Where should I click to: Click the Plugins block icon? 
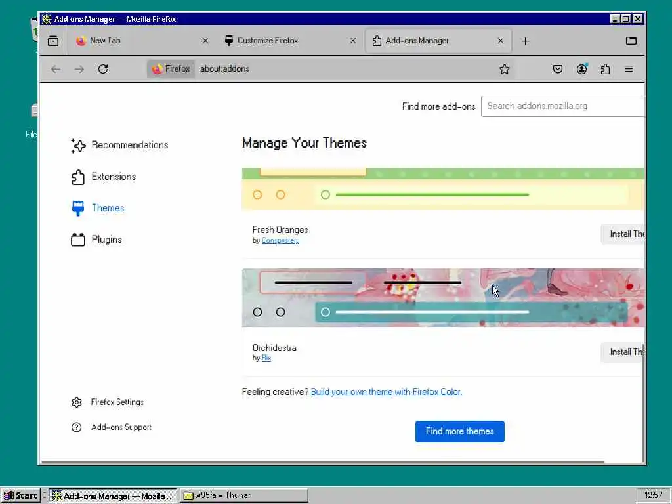78,240
